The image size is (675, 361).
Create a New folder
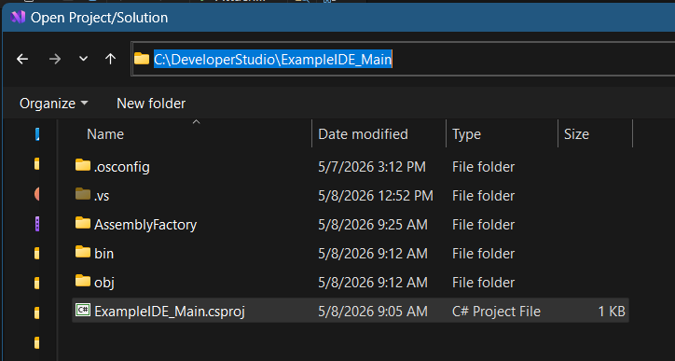click(x=151, y=104)
